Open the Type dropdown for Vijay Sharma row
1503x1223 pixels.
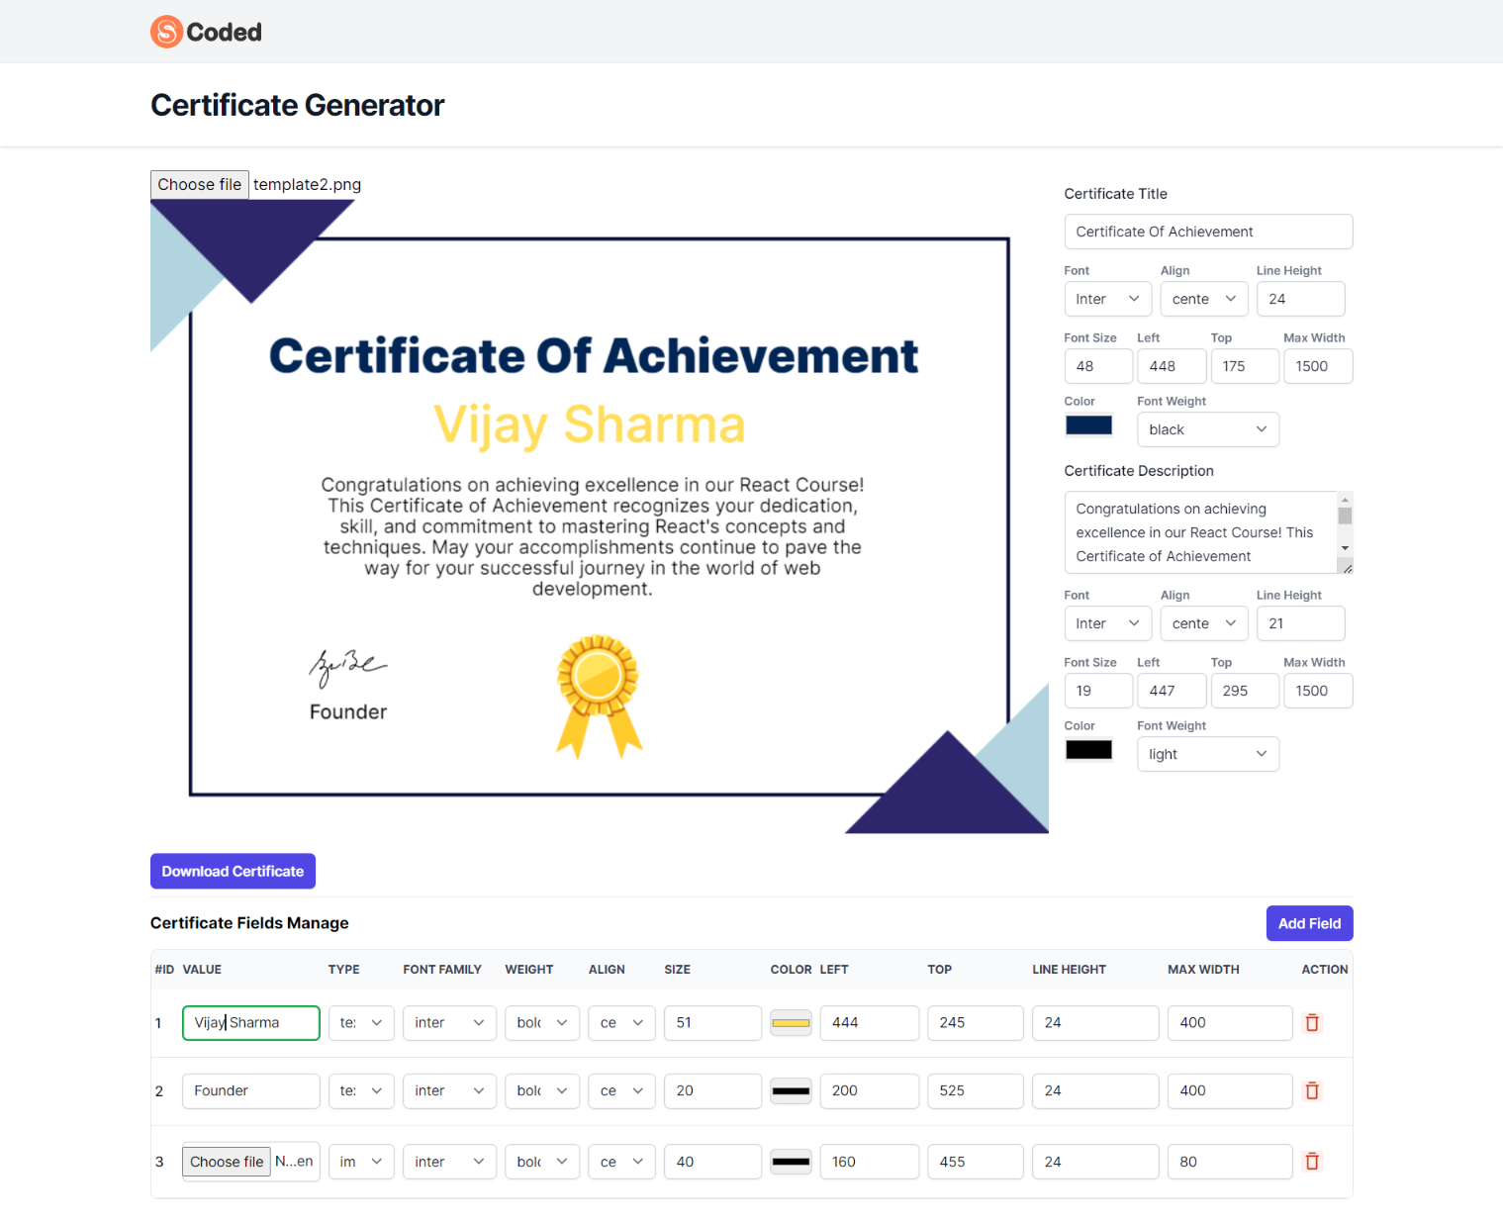click(x=361, y=1023)
